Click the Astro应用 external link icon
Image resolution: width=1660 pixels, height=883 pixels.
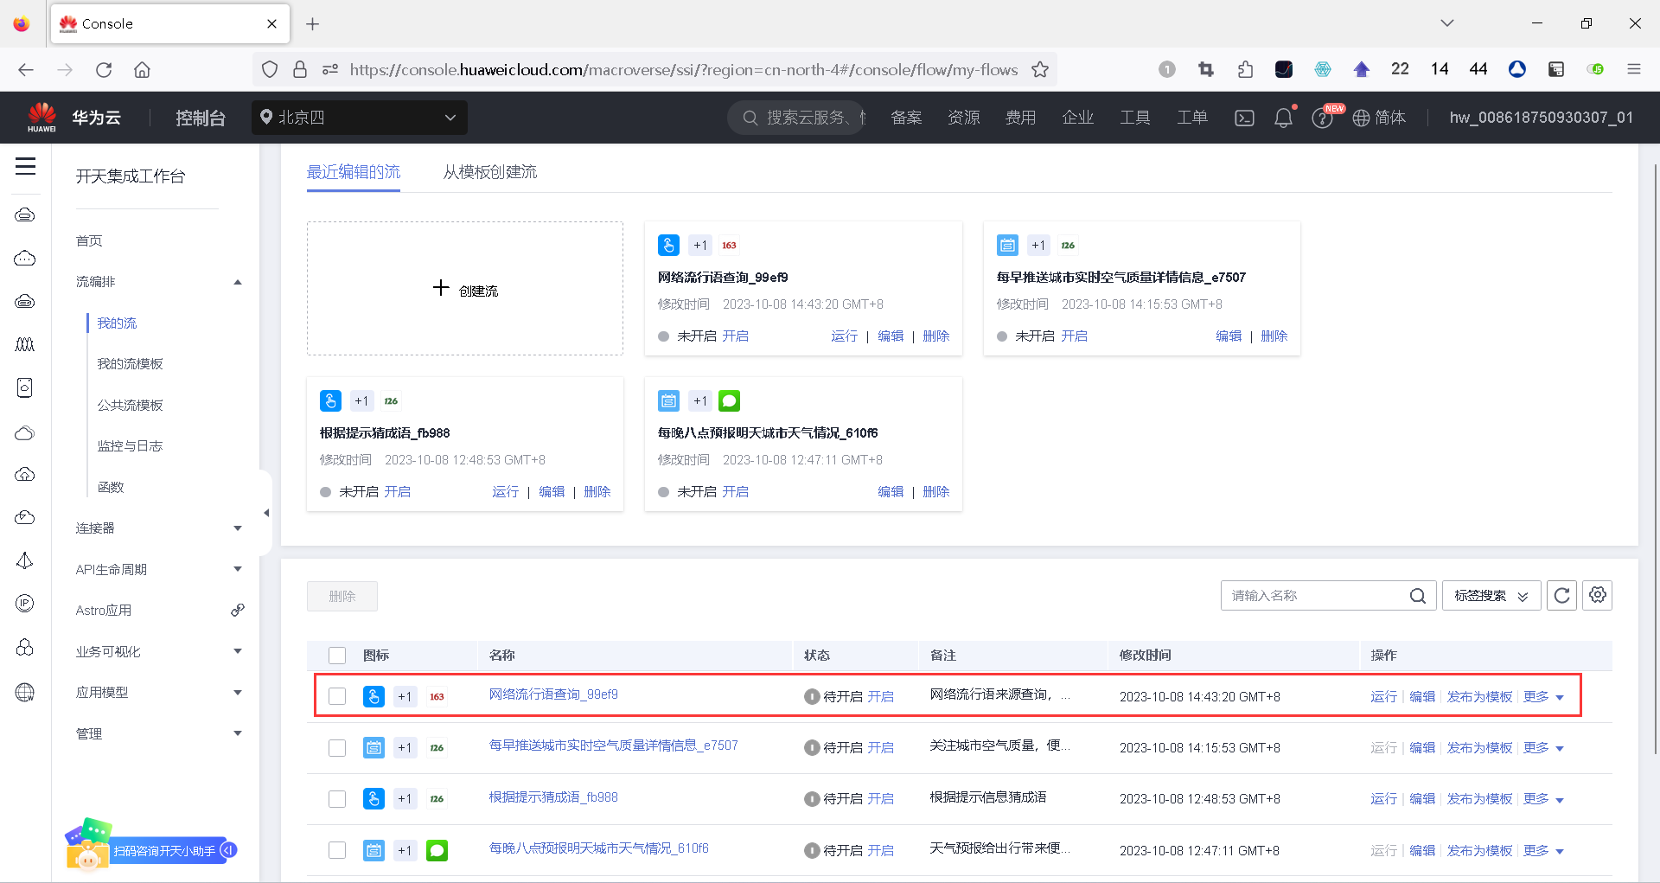click(x=238, y=611)
